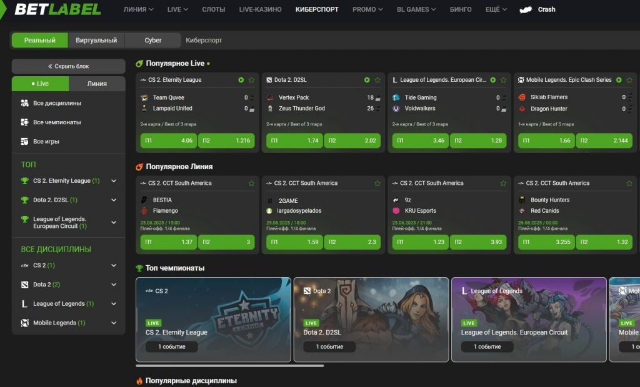Go to СЛОТЫ section
This screenshot has width=640, height=387.
(x=214, y=9)
